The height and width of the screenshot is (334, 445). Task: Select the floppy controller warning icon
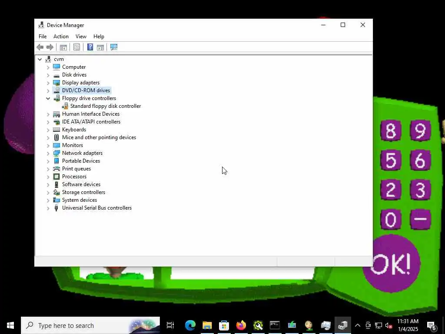pyautogui.click(x=65, y=106)
